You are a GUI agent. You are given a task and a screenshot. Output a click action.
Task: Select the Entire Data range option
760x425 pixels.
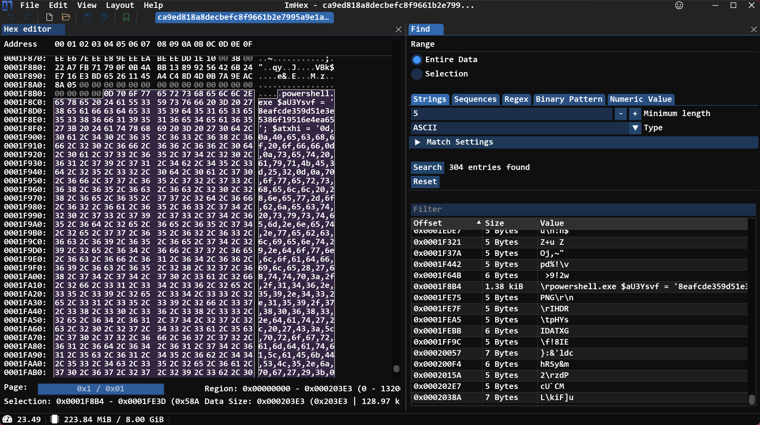click(416, 60)
